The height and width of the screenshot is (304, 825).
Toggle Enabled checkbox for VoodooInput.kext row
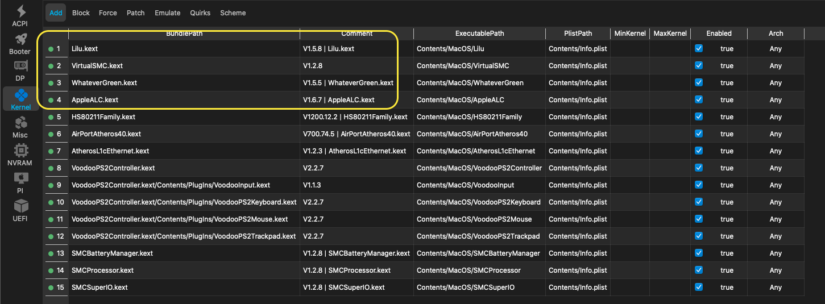coord(699,185)
